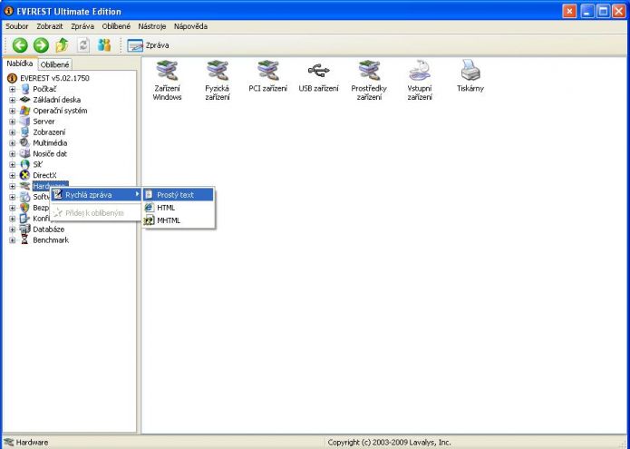Expand the Benchmark tree node
The height and width of the screenshot is (449, 630).
pos(13,240)
